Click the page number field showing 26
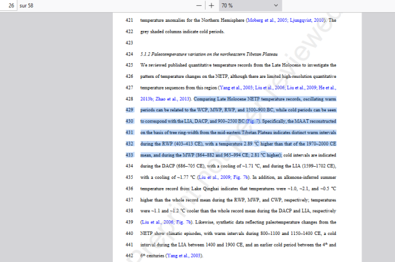 (11, 5)
